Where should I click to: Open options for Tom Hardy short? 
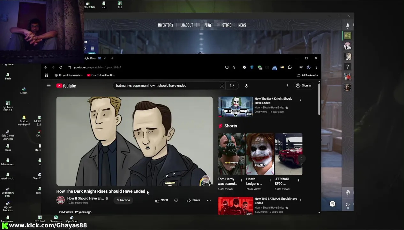coord(241,181)
